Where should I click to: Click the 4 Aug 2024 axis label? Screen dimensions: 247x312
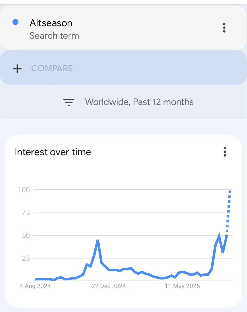pos(35,286)
